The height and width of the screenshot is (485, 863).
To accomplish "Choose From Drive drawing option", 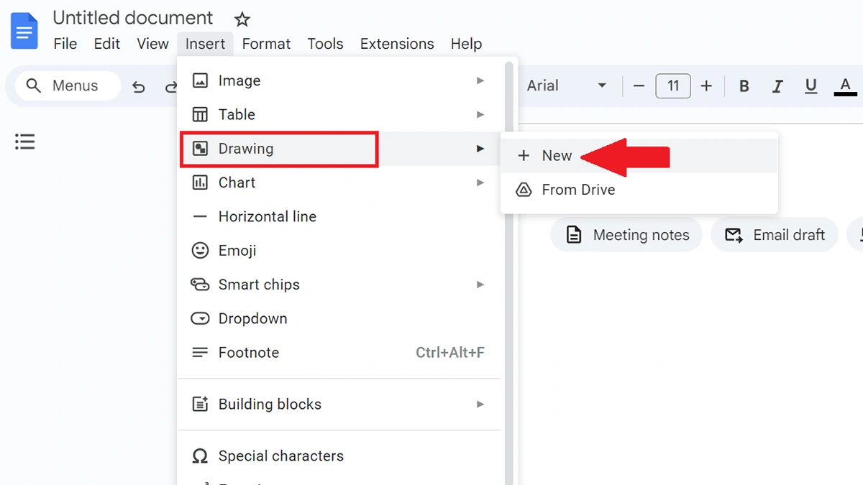I will point(639,190).
